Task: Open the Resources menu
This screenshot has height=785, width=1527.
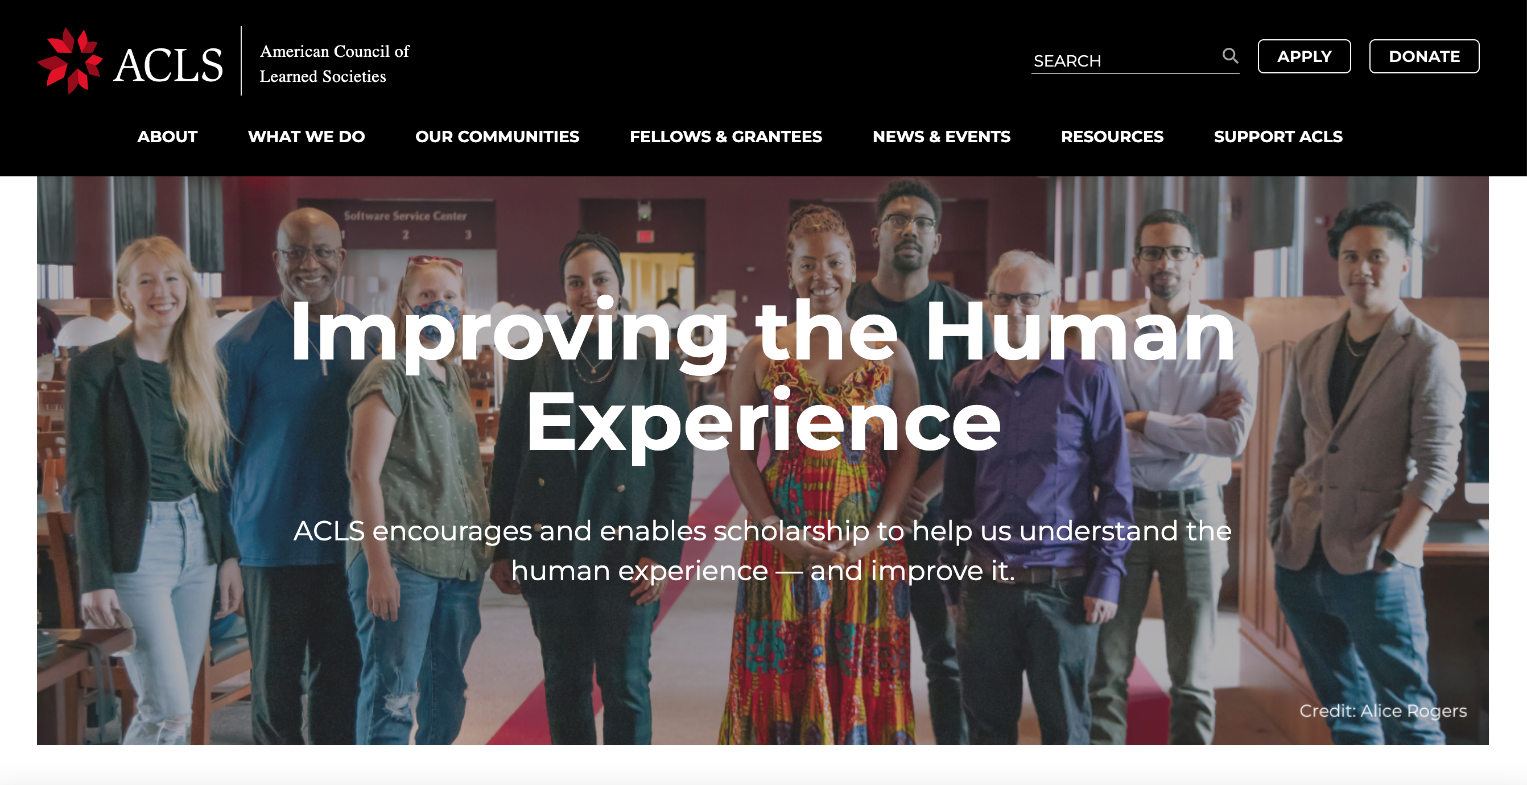Action: point(1112,137)
